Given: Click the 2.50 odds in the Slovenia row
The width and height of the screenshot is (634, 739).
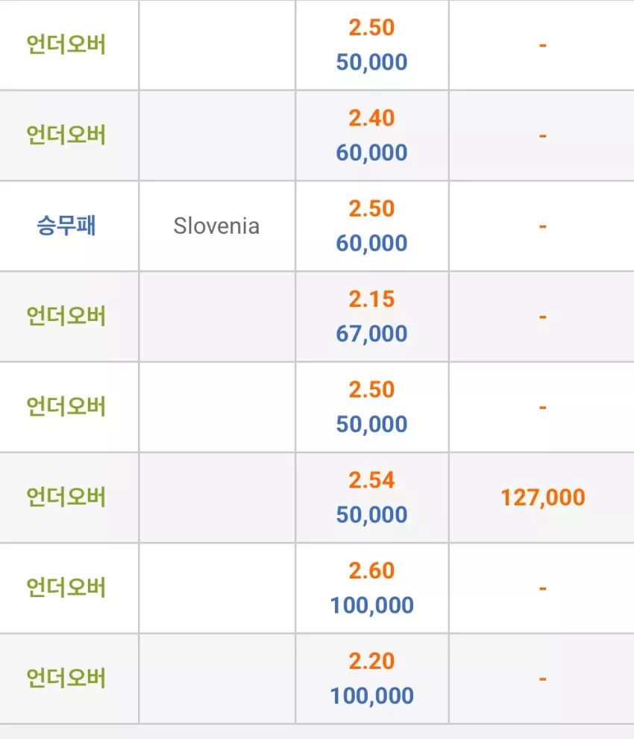Looking at the screenshot, I should [x=371, y=209].
